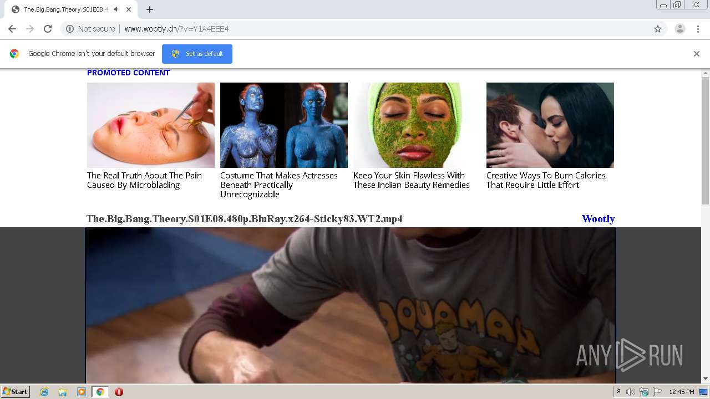
Task: View site information next to Not secure
Action: 70,29
